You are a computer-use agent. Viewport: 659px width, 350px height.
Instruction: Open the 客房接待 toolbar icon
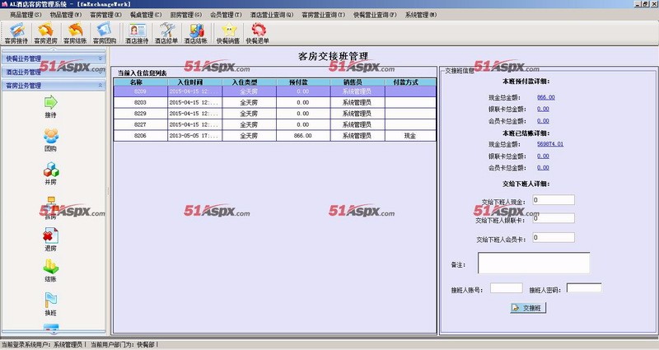[x=16, y=33]
